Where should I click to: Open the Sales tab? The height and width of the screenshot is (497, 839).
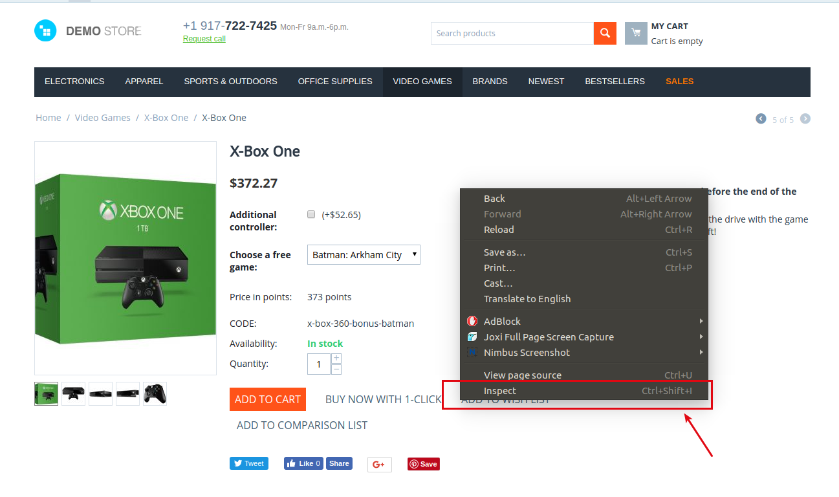[x=680, y=82]
